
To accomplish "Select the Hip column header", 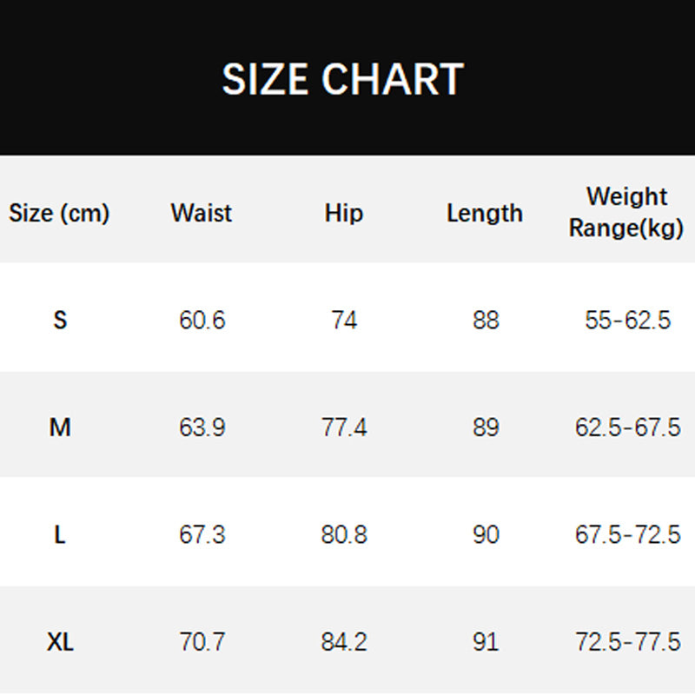I will tap(344, 214).
